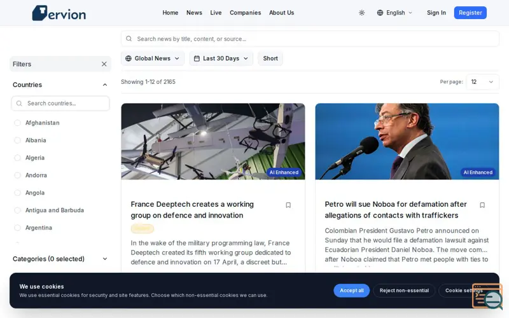Open the orange inspector widget icon
This screenshot has width=509, height=318.
pyautogui.click(x=487, y=296)
